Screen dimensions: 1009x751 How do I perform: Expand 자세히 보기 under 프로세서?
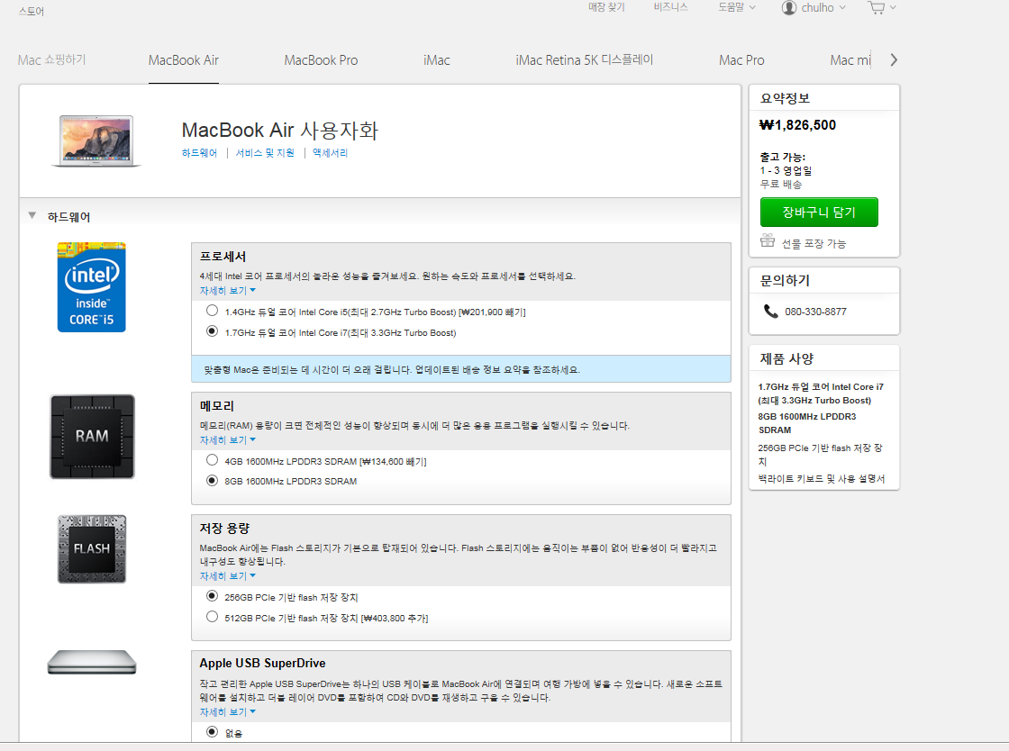(227, 291)
